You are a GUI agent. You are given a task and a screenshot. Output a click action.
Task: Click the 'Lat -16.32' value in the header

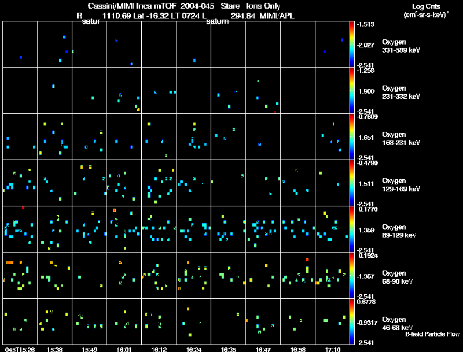point(150,16)
